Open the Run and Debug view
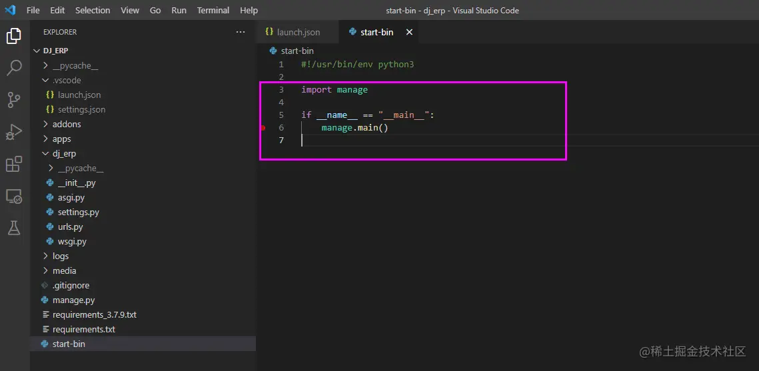 click(14, 132)
